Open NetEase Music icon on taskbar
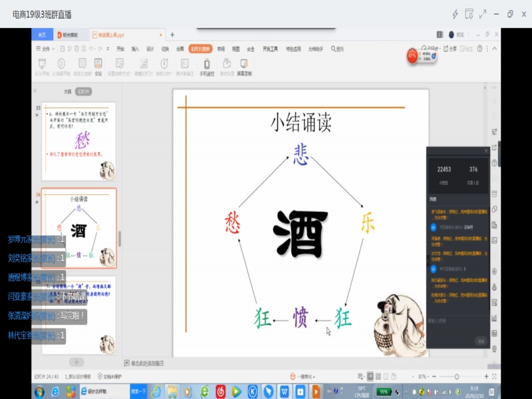The height and width of the screenshot is (399, 532). click(221, 392)
